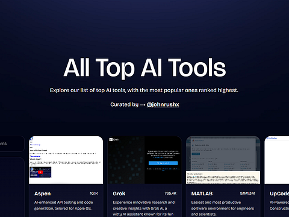Image resolution: width=289 pixels, height=217 pixels.
Task: Click the blue sign-in button in Grok preview
Action: (163, 163)
